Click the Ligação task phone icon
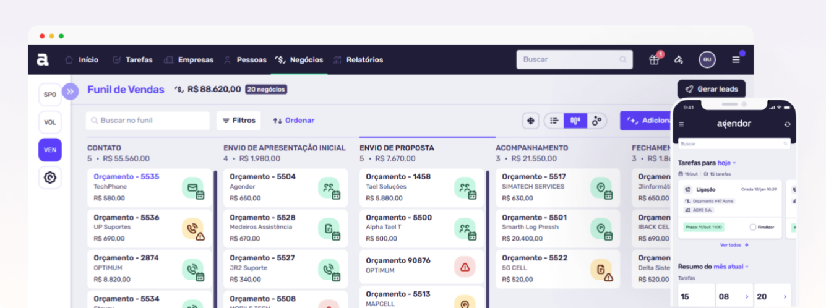 coord(688,190)
